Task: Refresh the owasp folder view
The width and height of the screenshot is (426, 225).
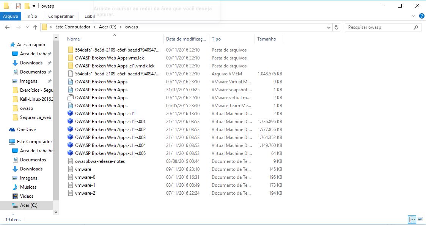Action: point(336,27)
